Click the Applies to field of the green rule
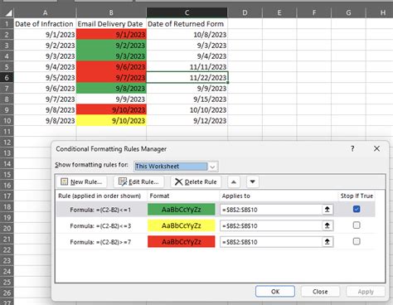Screen dimensions: 393x305 [x=271, y=210]
